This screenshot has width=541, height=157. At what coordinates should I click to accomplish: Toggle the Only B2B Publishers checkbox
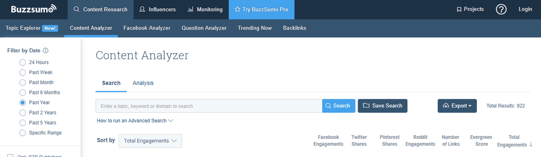11,156
